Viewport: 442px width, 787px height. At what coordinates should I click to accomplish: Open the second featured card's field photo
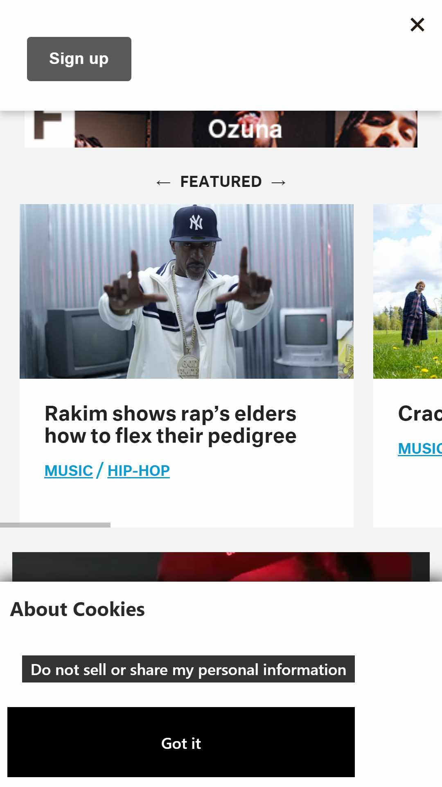coord(408,291)
